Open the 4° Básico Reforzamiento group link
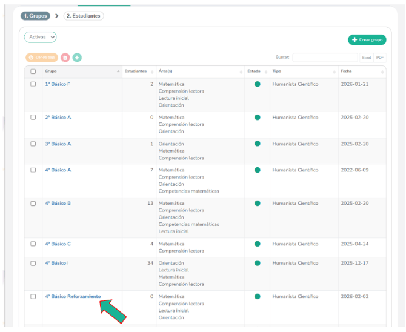This screenshot has width=406, height=332. (x=73, y=297)
